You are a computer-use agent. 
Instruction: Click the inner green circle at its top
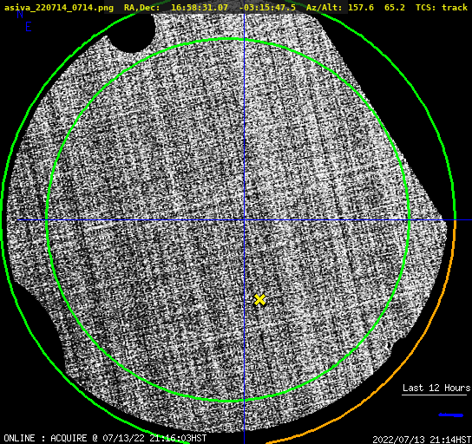229,39
